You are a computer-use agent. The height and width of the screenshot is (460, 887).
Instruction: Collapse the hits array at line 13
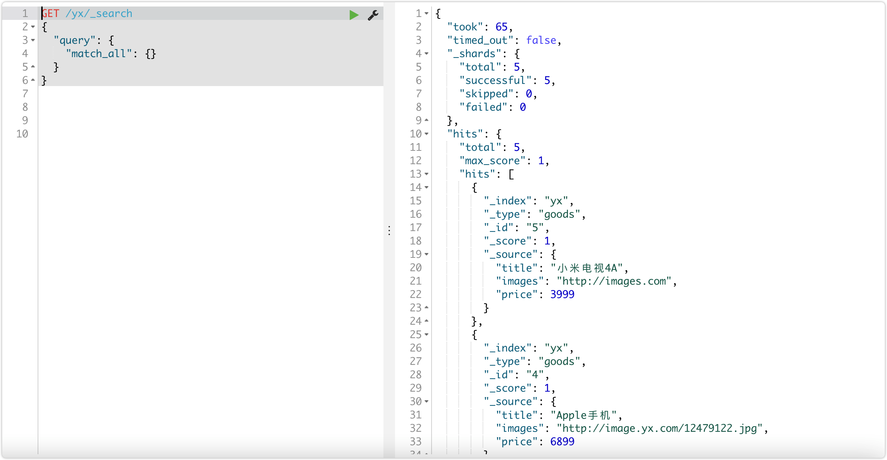(x=426, y=174)
